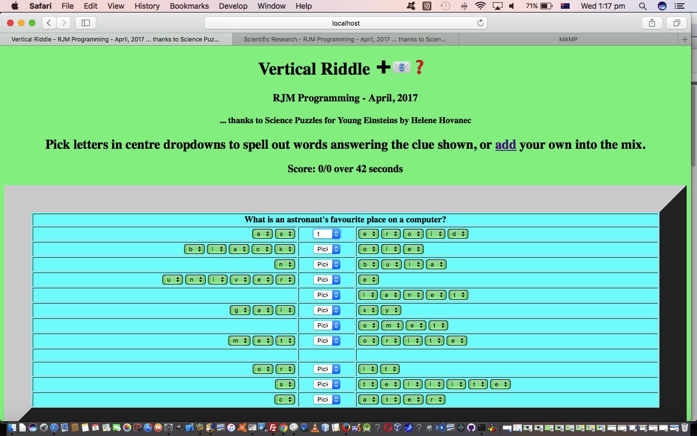
Task: Open Spotlight search in menu bar
Action: pos(643,6)
